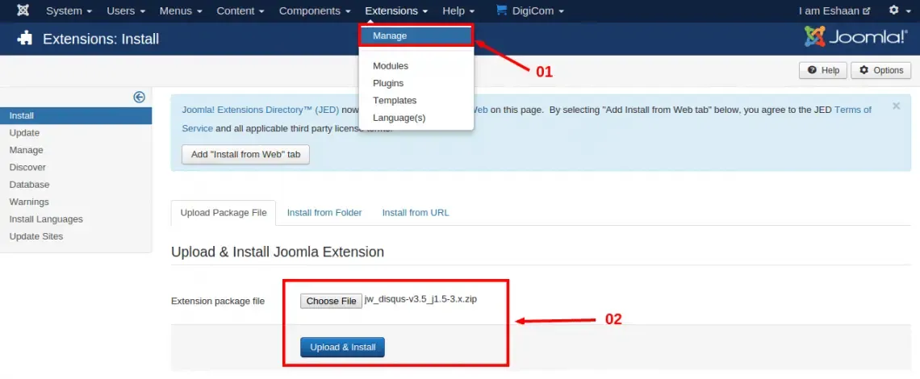This screenshot has height=379, width=920.
Task: Click the DigiCom cart icon
Action: (x=501, y=10)
